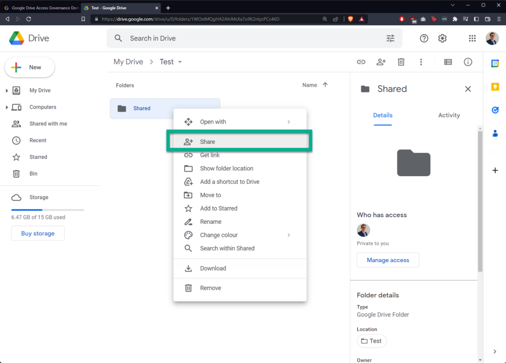Screen dimensions: 506x363
Task: Close the Shared details panel
Action: 467,89
